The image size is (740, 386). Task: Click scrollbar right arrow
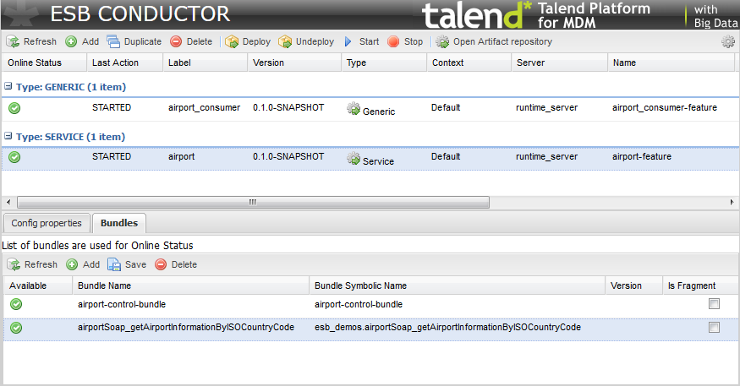pyautogui.click(x=732, y=202)
